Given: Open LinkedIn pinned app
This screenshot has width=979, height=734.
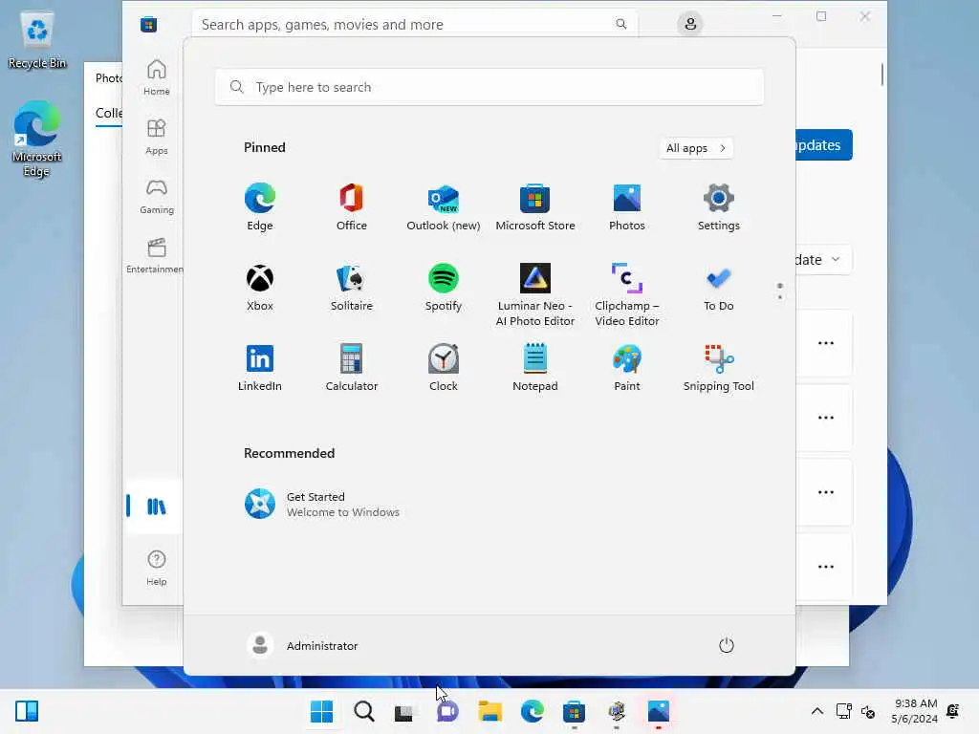Looking at the screenshot, I should [260, 368].
